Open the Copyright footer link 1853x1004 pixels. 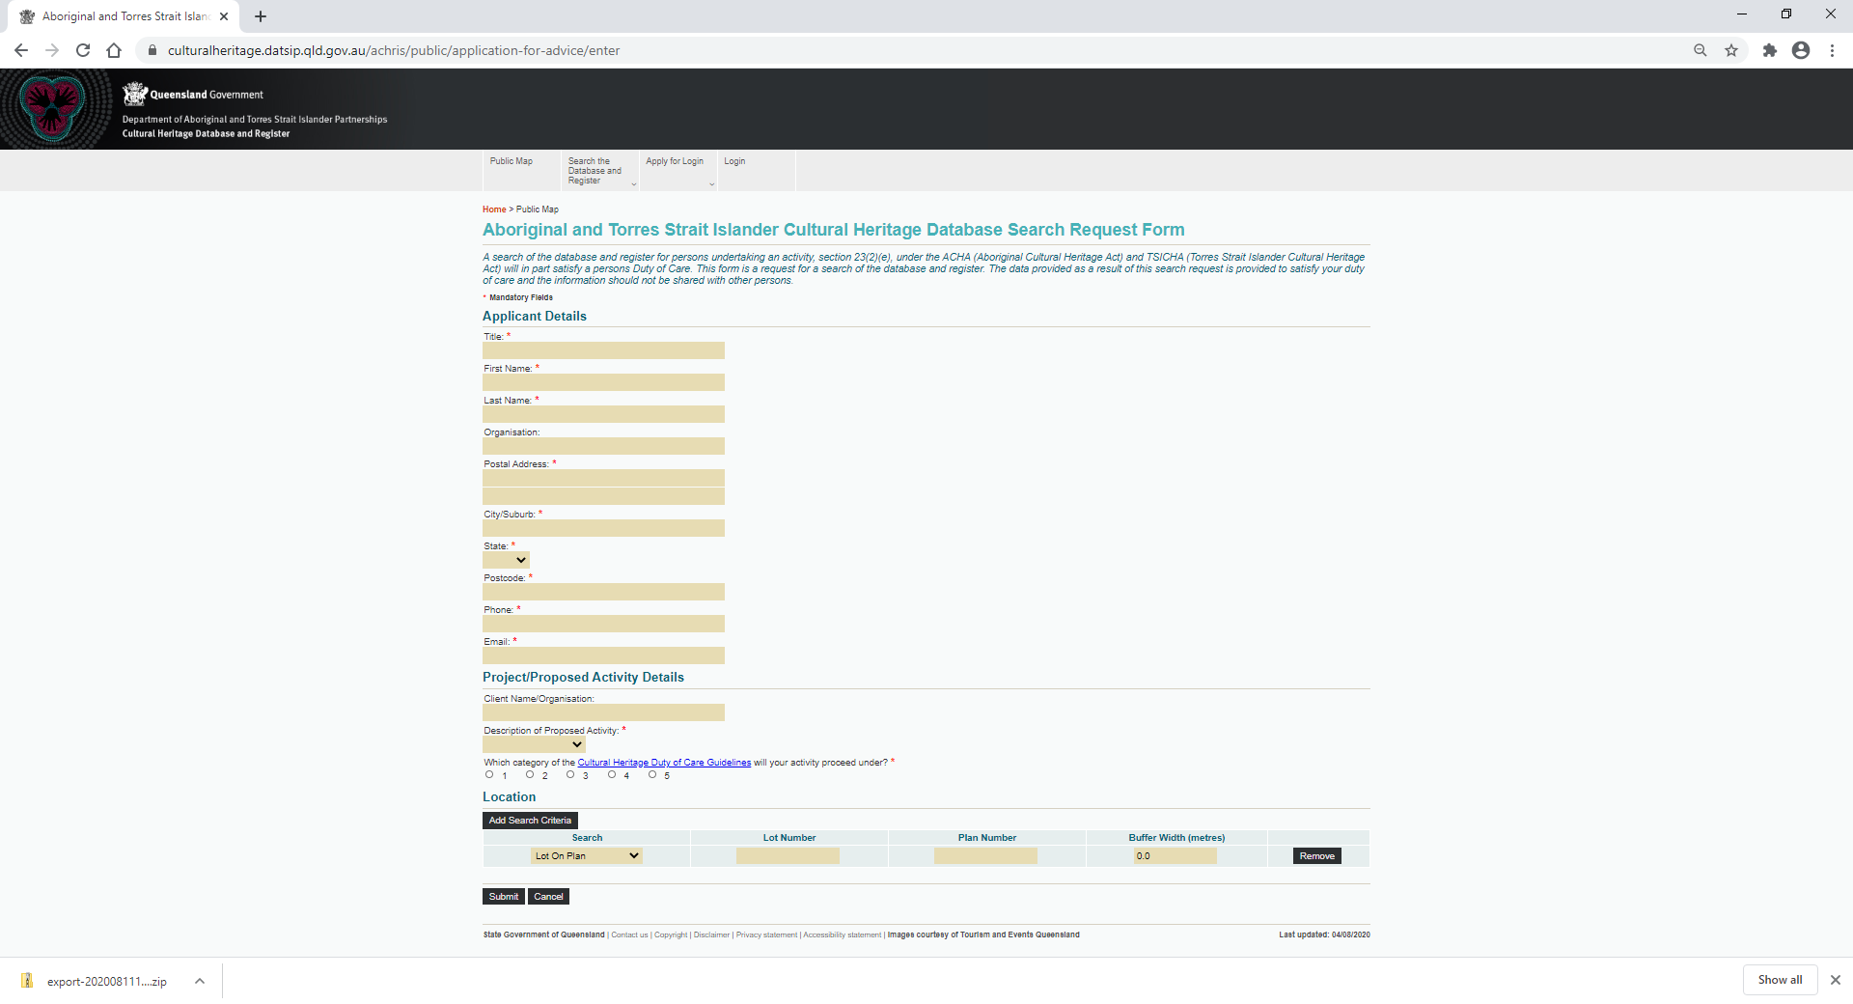pyautogui.click(x=671, y=934)
